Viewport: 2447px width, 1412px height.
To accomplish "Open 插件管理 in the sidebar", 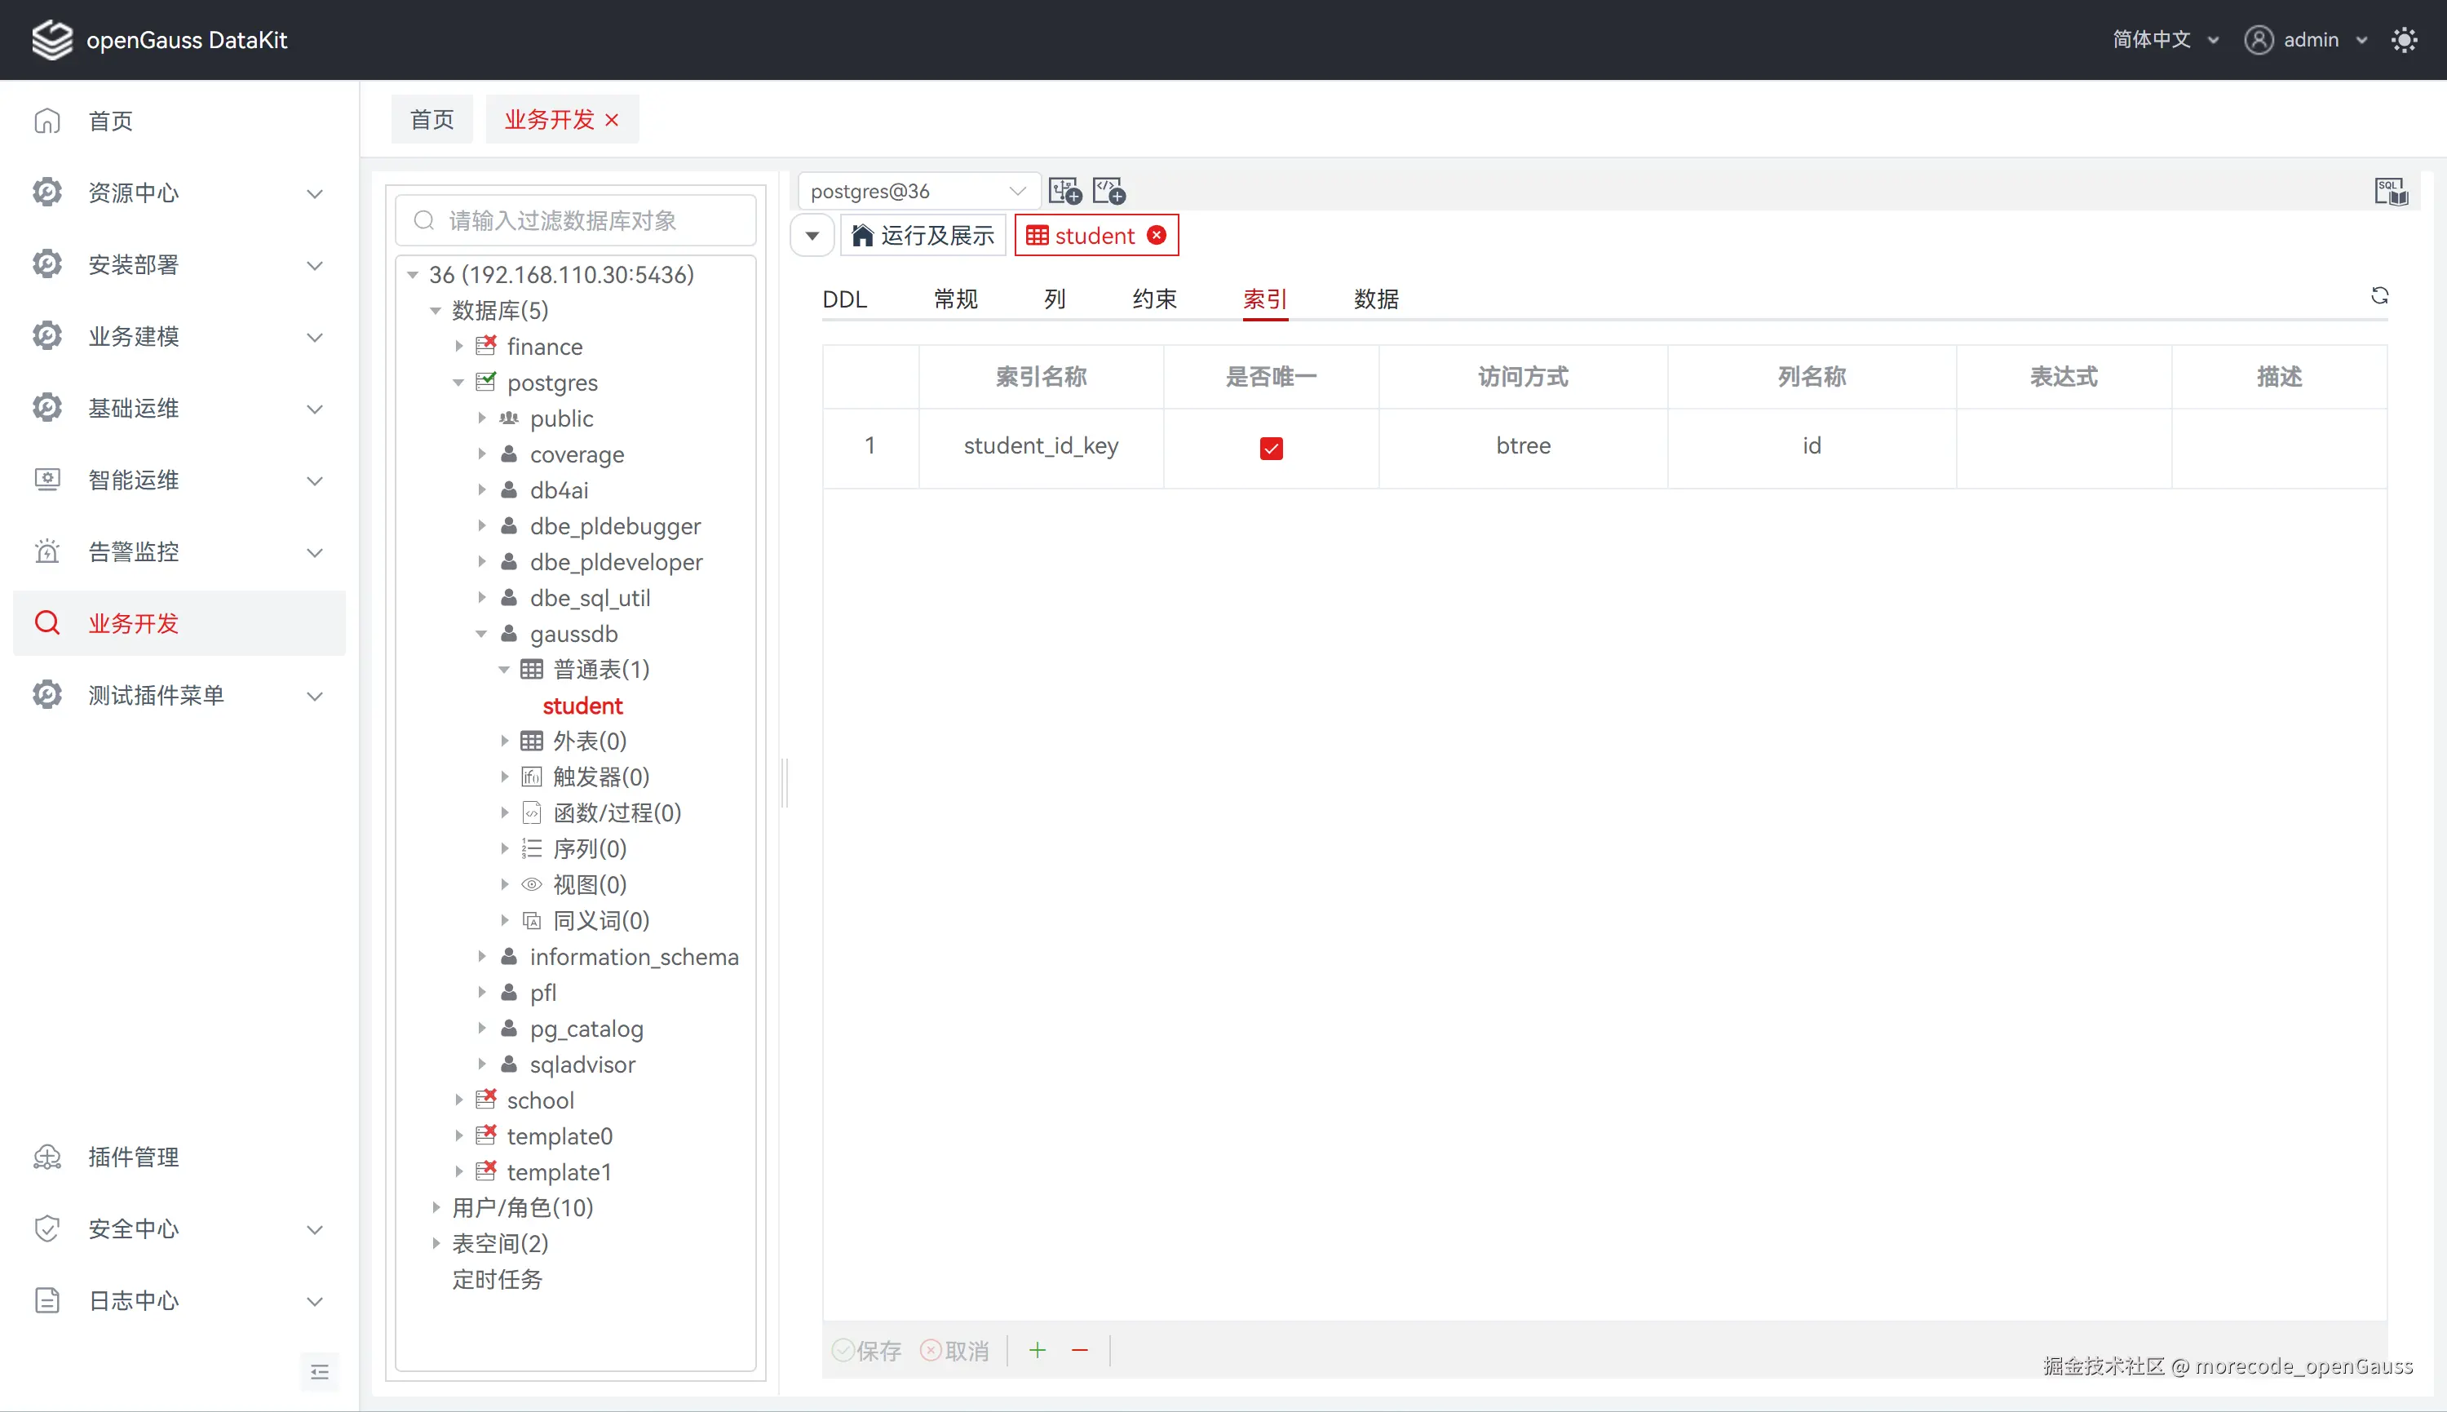I will tap(134, 1156).
